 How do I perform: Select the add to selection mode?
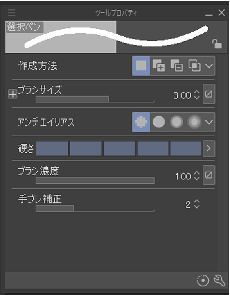[159, 66]
